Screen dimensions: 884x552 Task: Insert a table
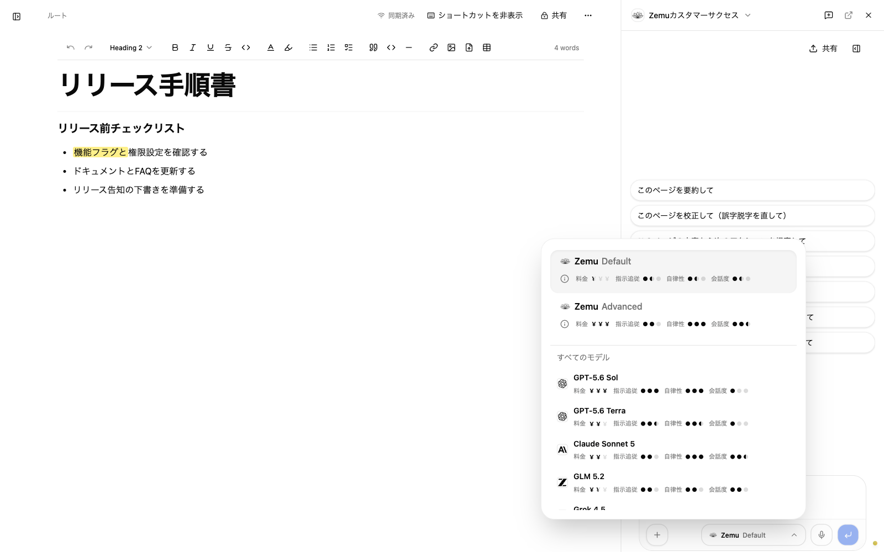[487, 47]
